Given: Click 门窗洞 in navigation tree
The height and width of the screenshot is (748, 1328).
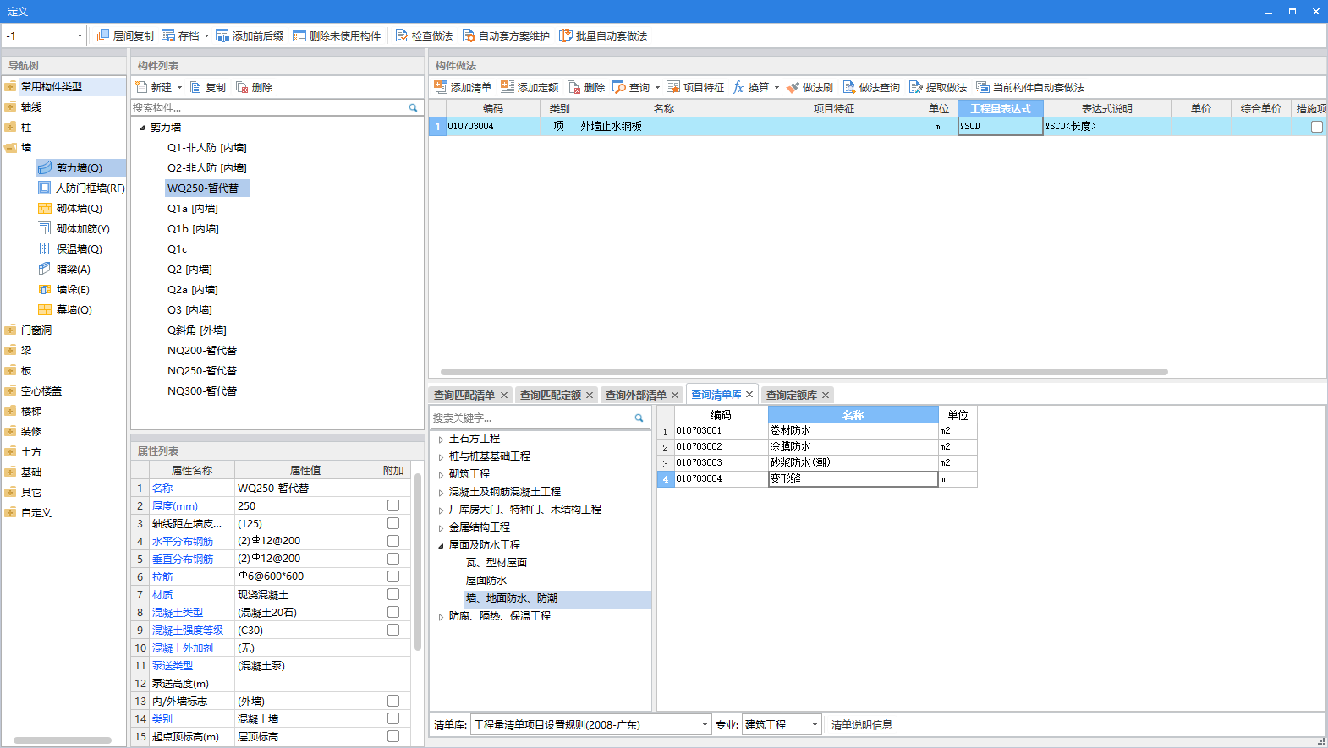Looking at the screenshot, I should click(x=36, y=330).
